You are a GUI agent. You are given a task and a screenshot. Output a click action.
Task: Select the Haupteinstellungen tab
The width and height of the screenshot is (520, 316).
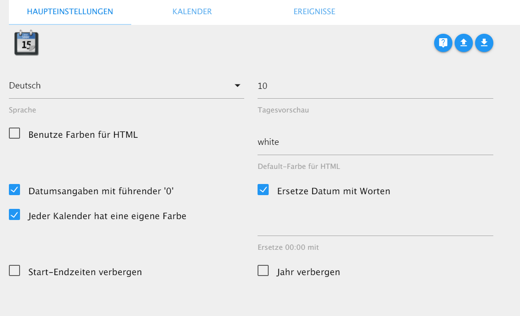click(x=70, y=12)
